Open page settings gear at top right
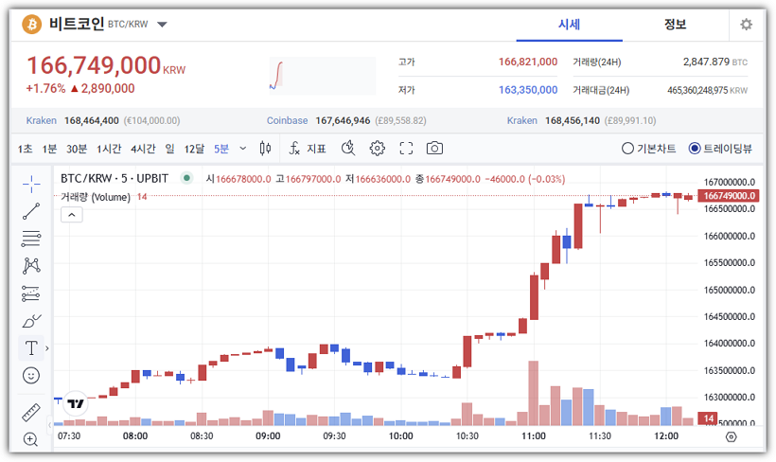This screenshot has height=462, width=776. 746,25
